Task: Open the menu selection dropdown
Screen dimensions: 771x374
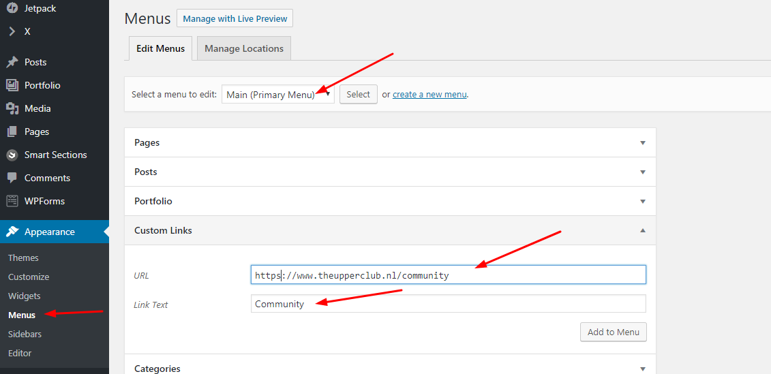Action: [x=277, y=95]
